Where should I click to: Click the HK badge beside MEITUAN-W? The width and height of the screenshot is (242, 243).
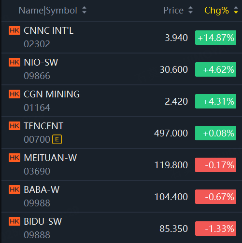[x=14, y=158]
